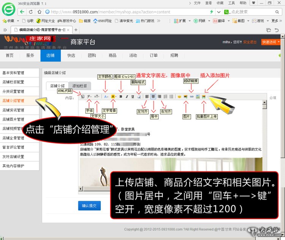Click the HTML code source icon
Screen dimensions: 285x240
[82, 96]
